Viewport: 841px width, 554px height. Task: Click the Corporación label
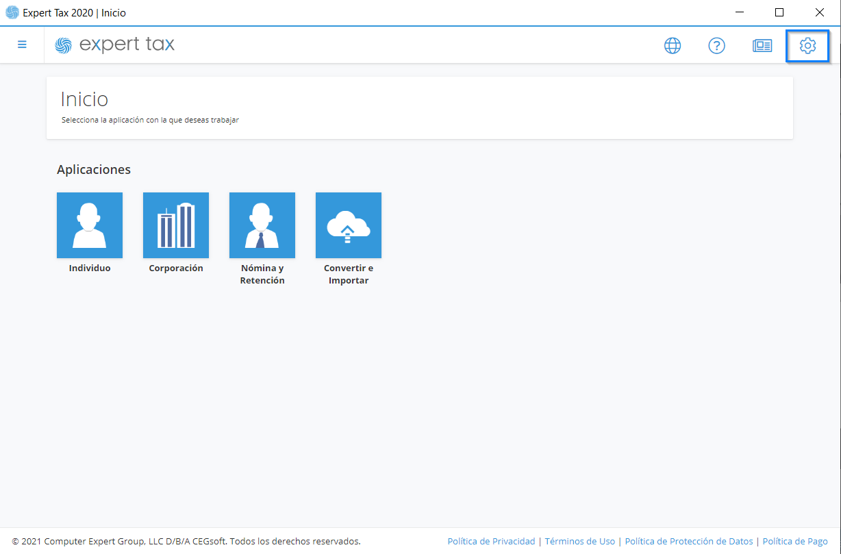click(176, 268)
